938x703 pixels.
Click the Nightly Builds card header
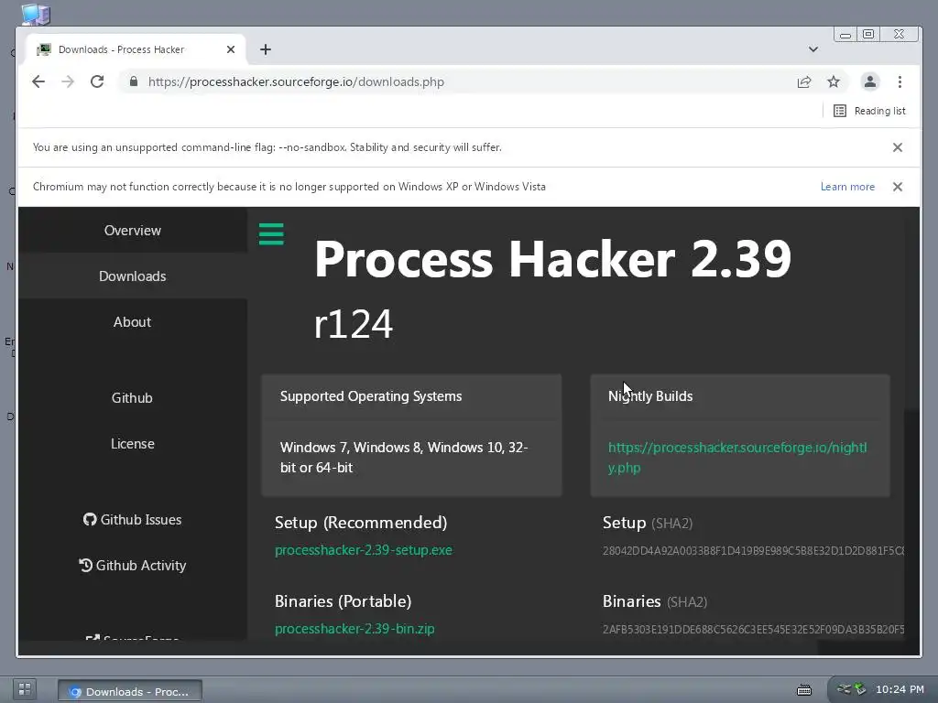click(650, 396)
